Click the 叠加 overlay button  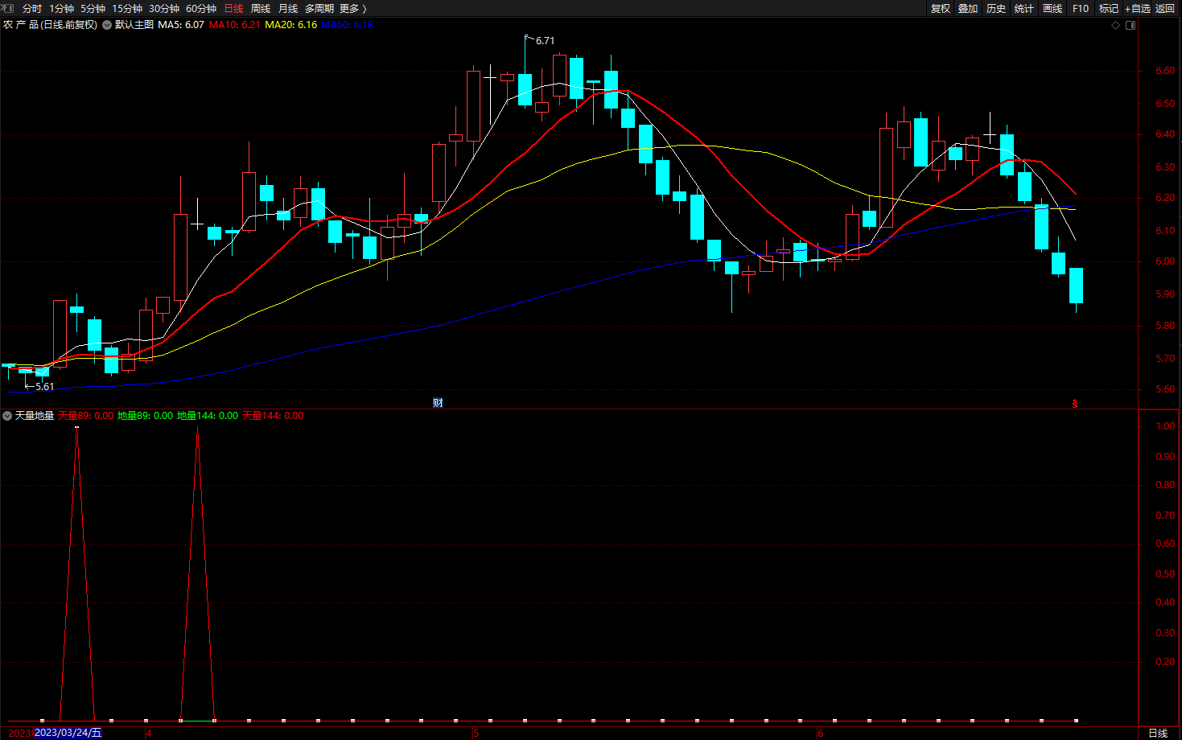pyautogui.click(x=968, y=8)
